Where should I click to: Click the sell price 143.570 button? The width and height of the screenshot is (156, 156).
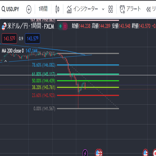pos(9,38)
